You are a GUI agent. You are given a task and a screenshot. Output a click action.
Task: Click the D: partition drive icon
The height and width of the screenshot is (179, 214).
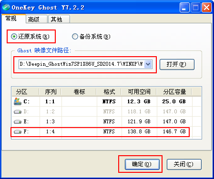[18, 112]
